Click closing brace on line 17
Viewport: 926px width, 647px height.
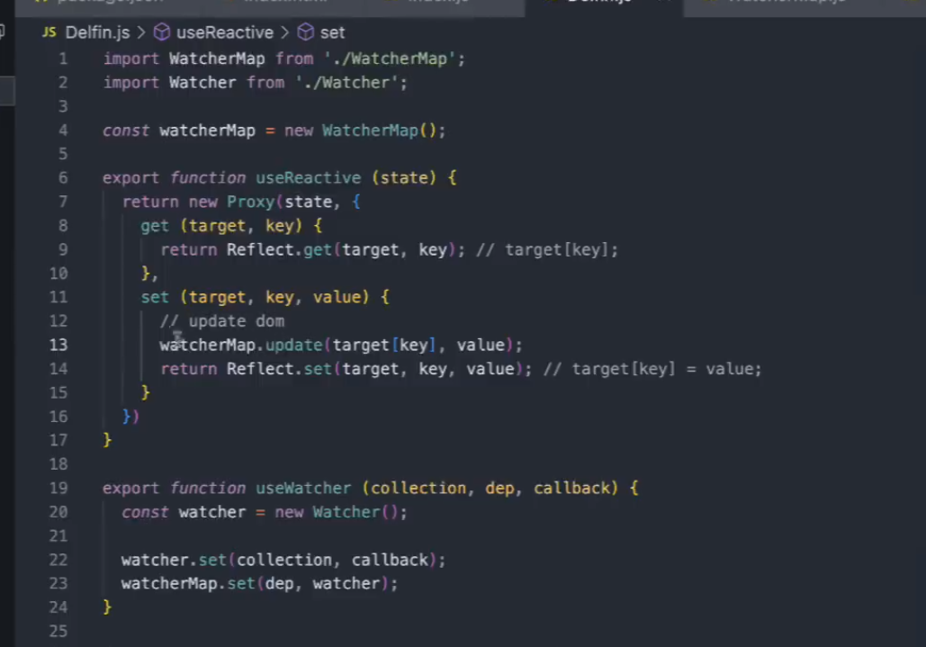(x=107, y=440)
